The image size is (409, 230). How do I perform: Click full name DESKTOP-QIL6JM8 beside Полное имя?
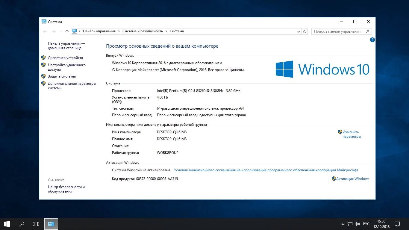(x=172, y=139)
